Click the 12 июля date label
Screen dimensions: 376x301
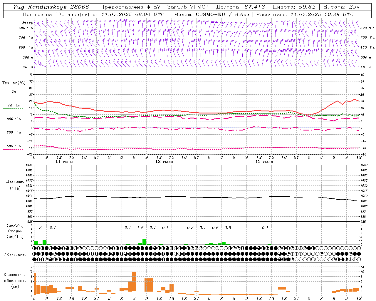pyautogui.click(x=164, y=162)
